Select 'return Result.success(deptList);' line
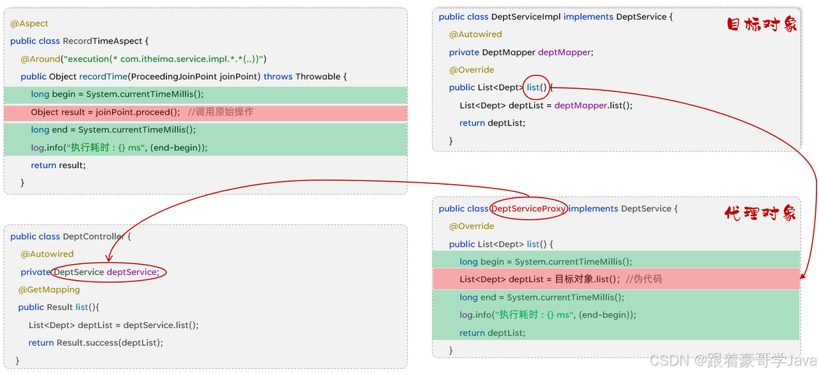This screenshot has height=374, width=819. click(96, 343)
